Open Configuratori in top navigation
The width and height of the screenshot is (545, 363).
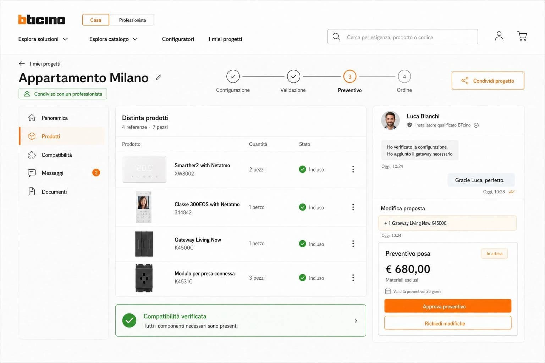[x=178, y=39]
